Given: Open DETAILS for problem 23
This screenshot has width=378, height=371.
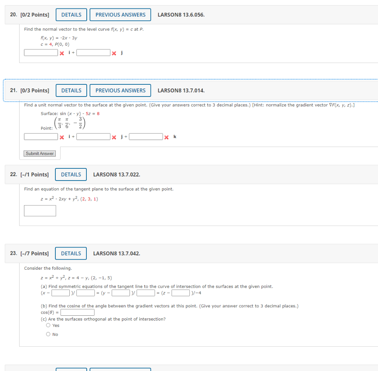Looking at the screenshot, I should 71,253.
